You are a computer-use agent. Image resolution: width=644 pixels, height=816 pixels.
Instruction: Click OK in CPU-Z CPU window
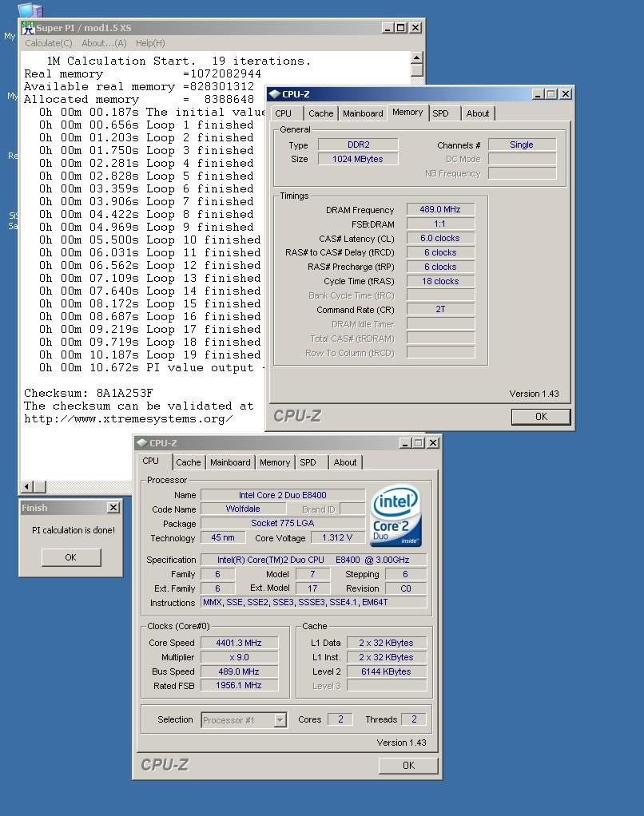408,766
